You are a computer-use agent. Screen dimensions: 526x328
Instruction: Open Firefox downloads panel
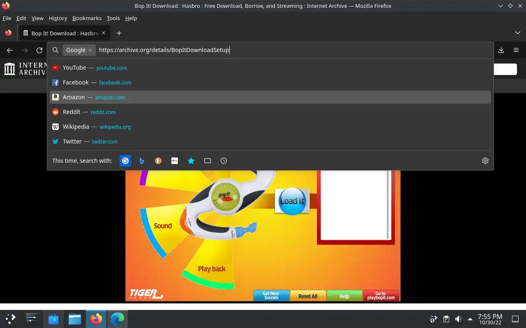click(501, 50)
